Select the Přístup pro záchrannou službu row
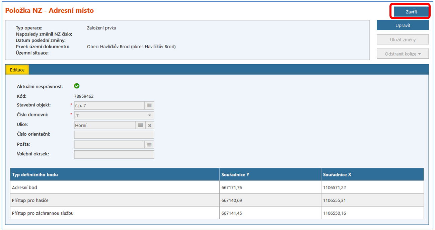The width and height of the screenshot is (435, 230). click(x=114, y=213)
